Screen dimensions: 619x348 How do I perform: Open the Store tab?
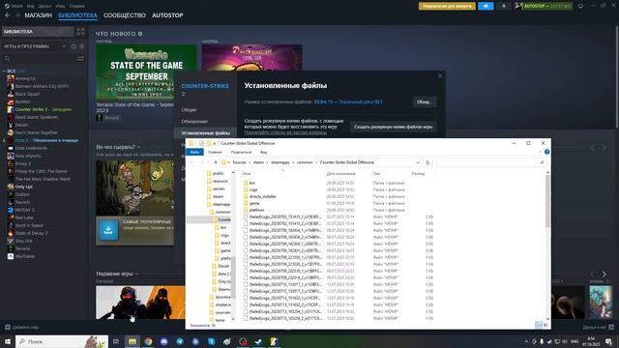pyautogui.click(x=39, y=15)
